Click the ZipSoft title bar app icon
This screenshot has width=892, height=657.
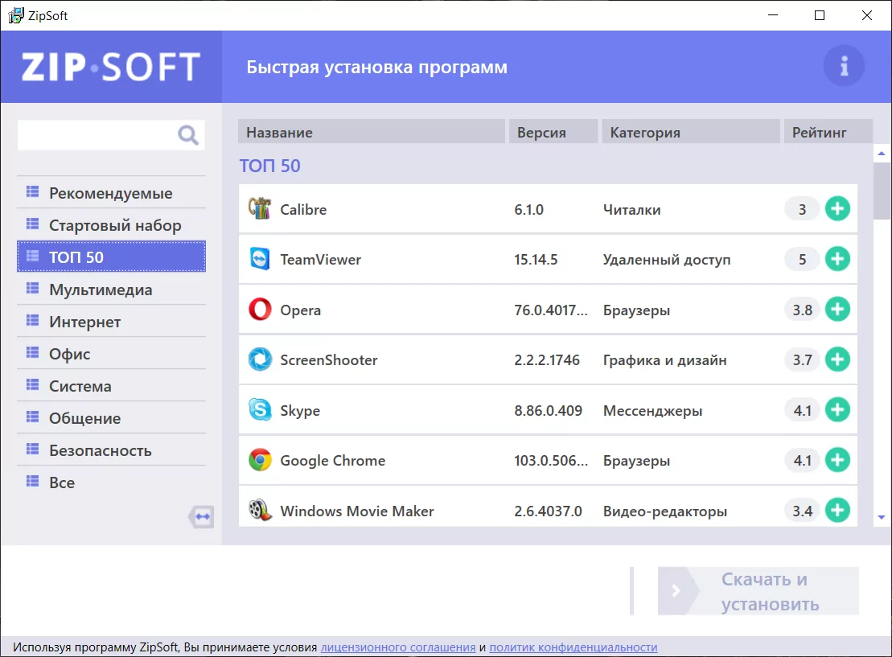[16, 15]
